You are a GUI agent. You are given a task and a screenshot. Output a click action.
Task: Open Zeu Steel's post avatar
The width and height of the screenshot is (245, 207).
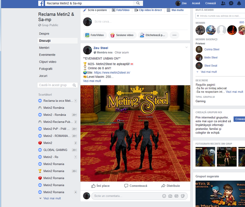[x=87, y=50]
